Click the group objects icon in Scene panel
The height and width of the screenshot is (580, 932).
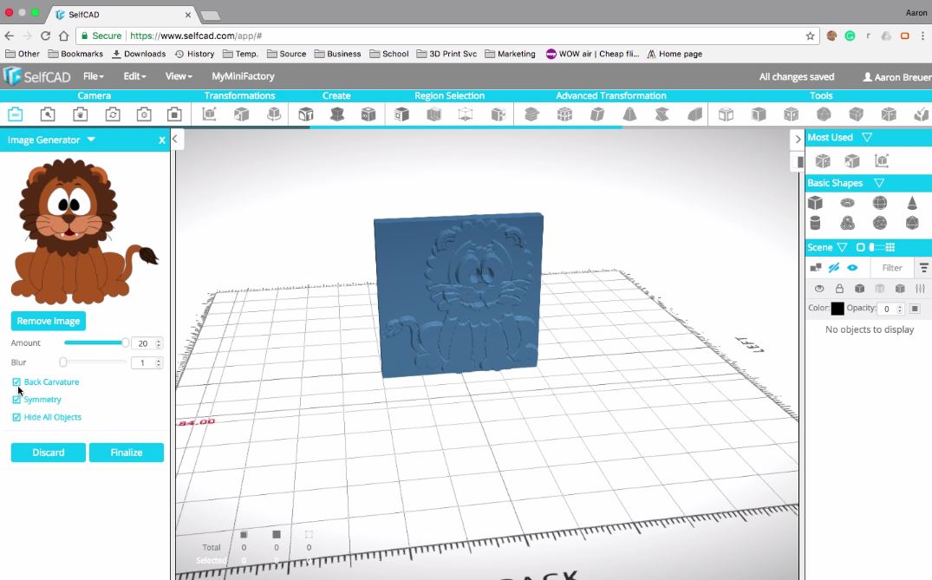(x=816, y=268)
